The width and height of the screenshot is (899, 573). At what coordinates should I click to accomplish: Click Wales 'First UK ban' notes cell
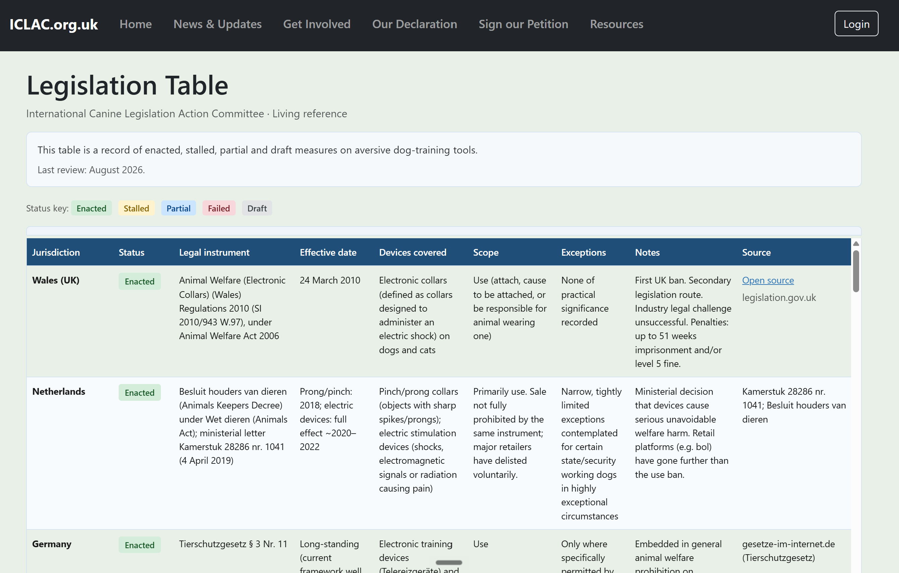tap(683, 322)
